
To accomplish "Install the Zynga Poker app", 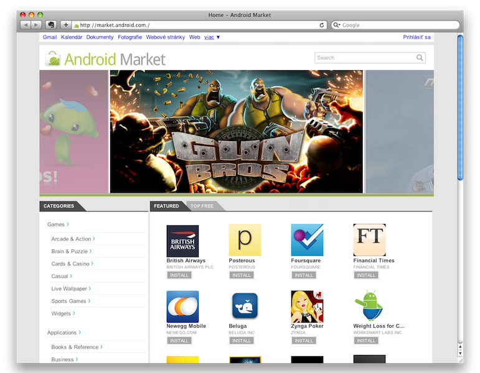I will pyautogui.click(x=304, y=341).
